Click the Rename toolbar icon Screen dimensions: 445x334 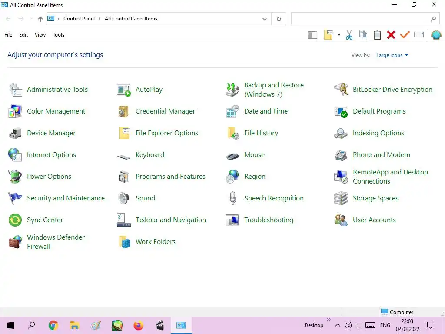coord(419,35)
